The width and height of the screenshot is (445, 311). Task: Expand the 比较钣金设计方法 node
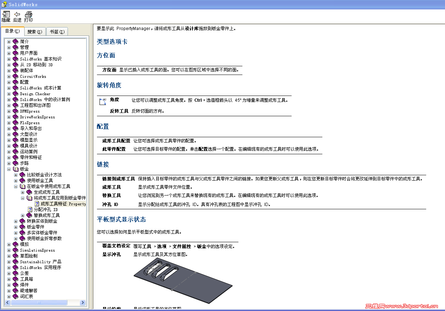pyautogui.click(x=16, y=175)
